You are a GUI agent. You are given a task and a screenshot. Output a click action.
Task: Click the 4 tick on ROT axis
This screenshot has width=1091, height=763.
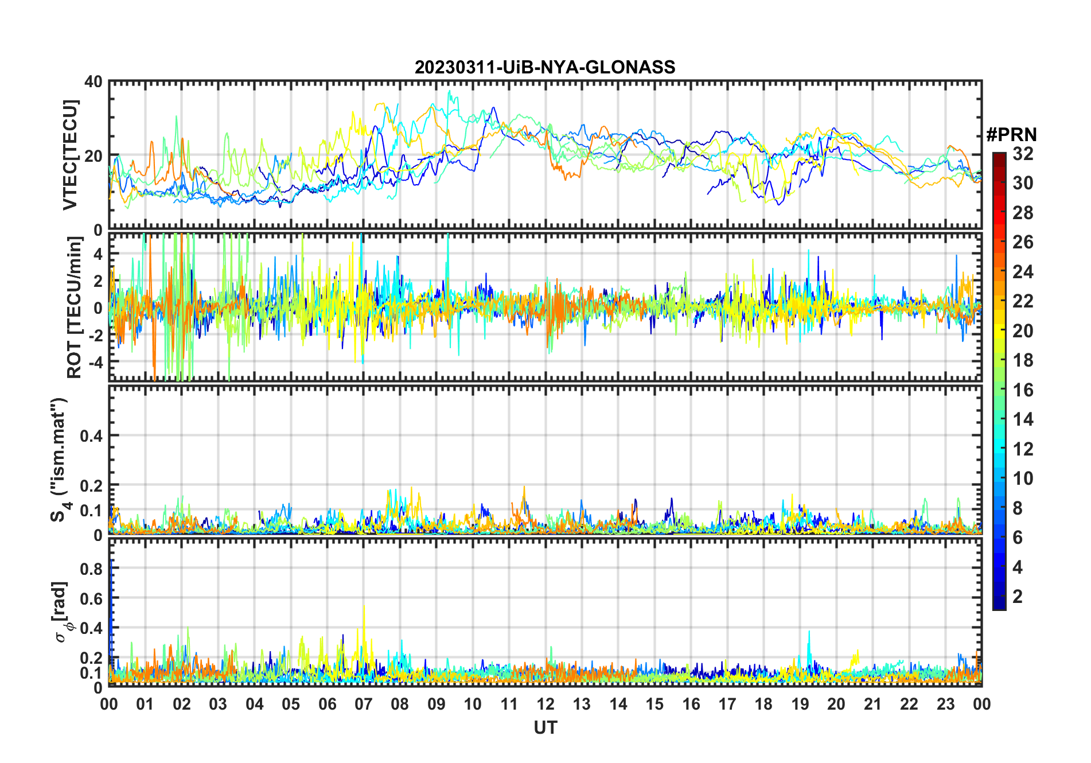[x=98, y=254]
